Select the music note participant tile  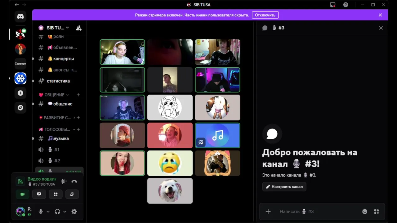217,135
